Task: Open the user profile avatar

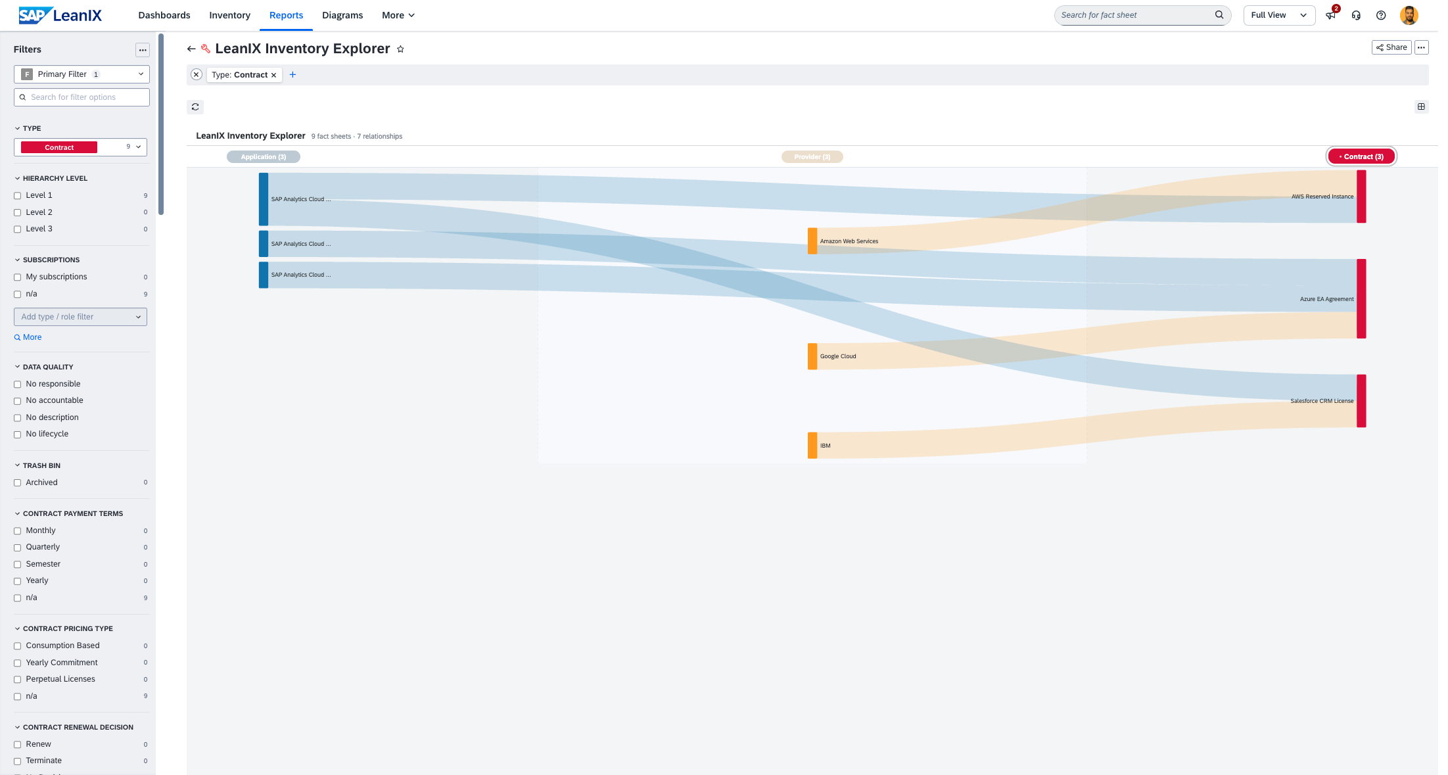Action: coord(1409,15)
